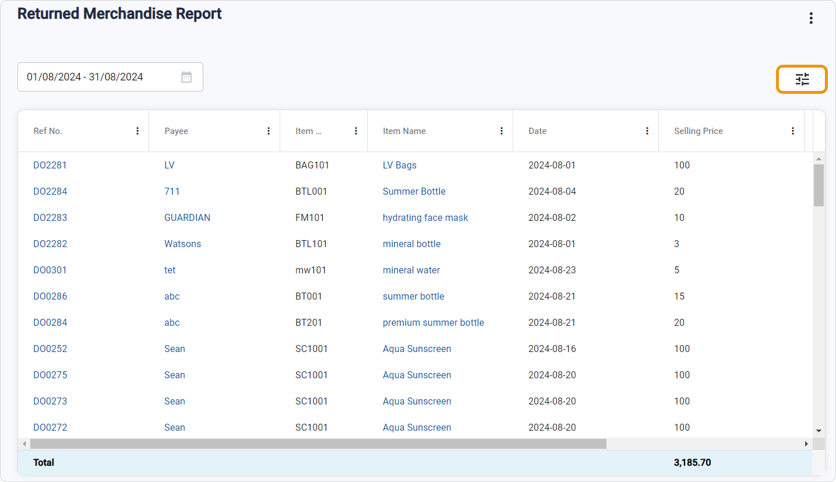Sort by Payee column header
Image resolution: width=836 pixels, height=482 pixels.
point(176,131)
